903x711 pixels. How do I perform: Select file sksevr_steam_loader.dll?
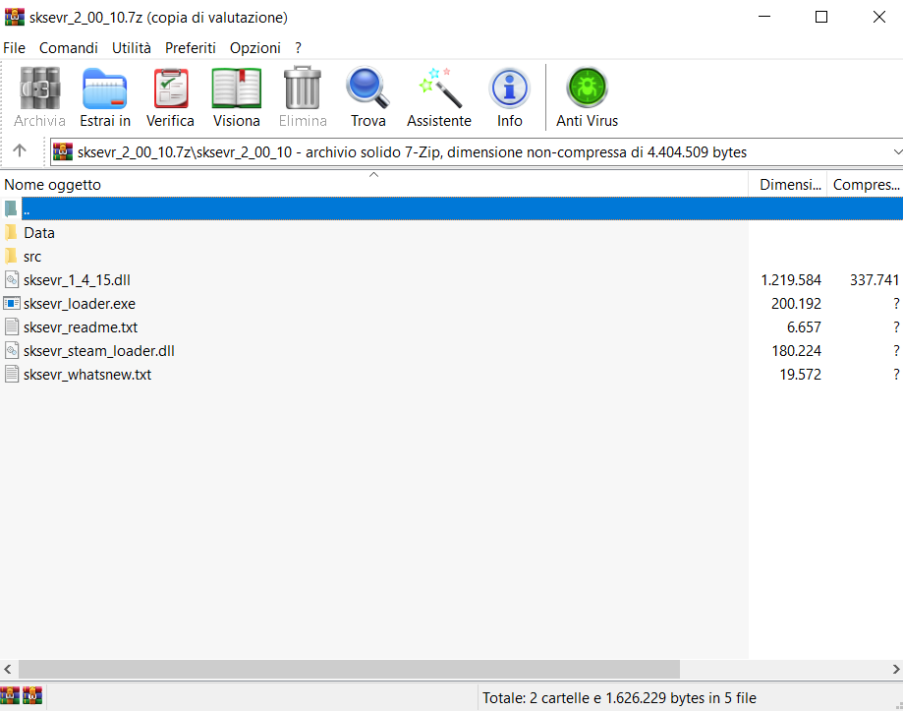98,351
